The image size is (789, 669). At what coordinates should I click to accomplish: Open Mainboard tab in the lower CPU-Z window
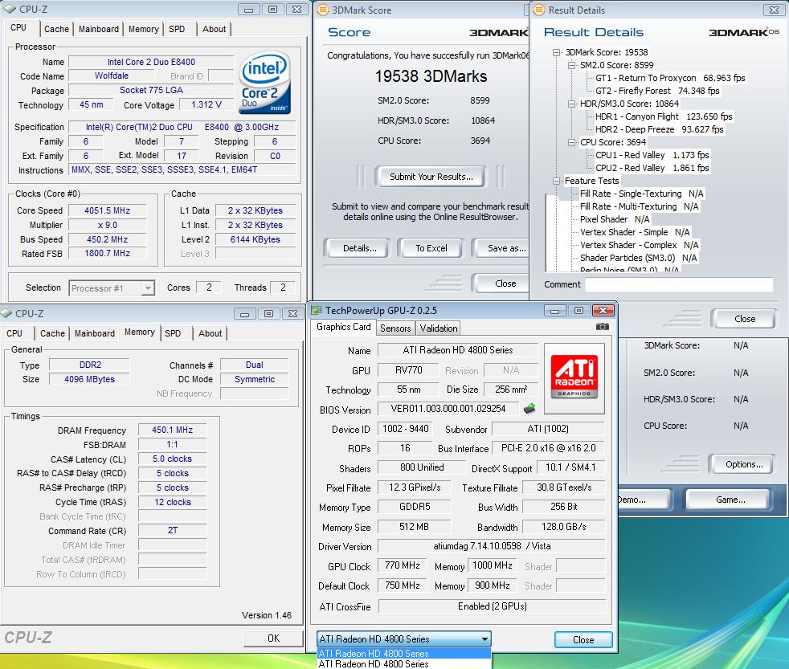point(95,333)
